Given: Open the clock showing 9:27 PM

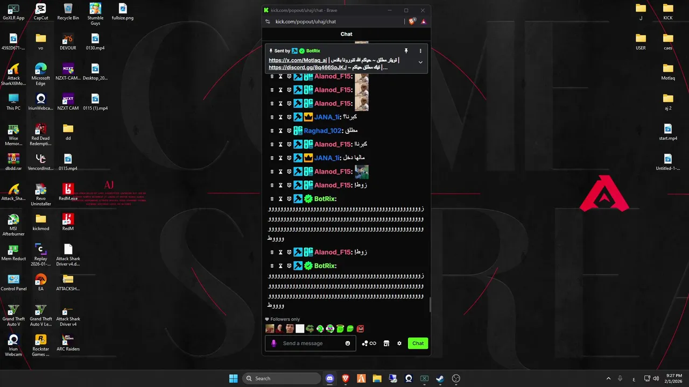Looking at the screenshot, I should 674,378.
